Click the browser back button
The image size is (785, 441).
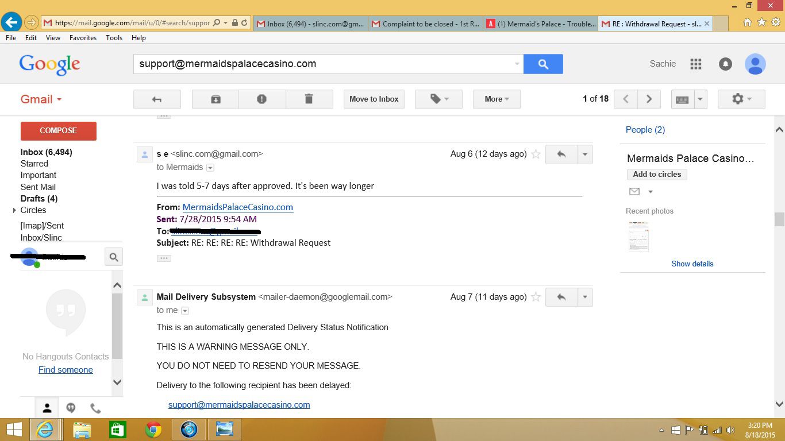[11, 23]
